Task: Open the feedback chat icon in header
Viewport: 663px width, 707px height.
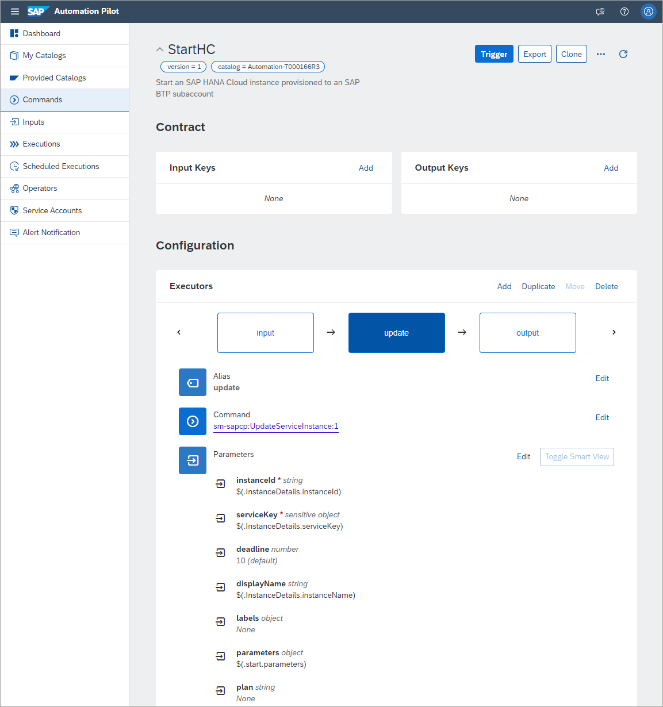Action: click(x=600, y=11)
